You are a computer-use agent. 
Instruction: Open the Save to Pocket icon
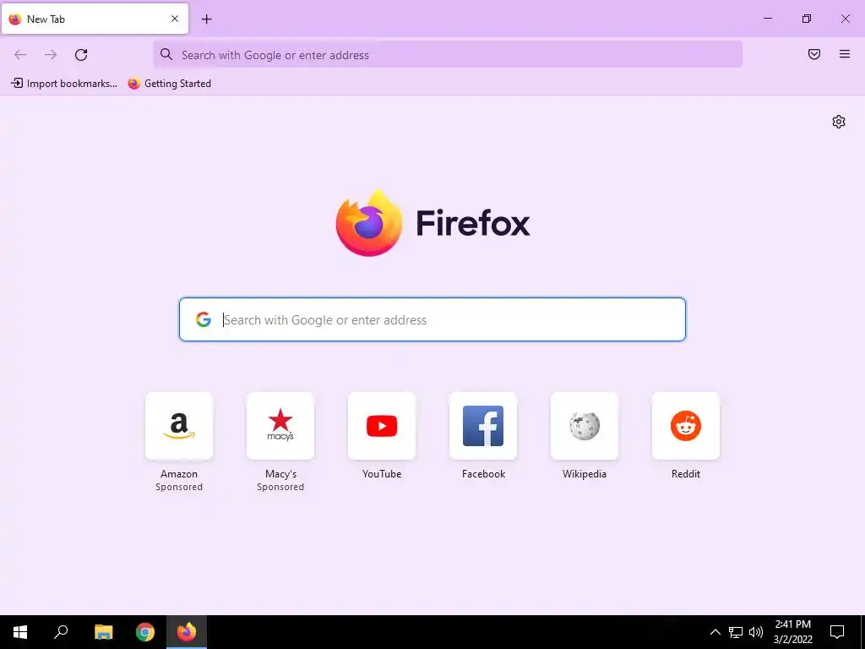(814, 54)
